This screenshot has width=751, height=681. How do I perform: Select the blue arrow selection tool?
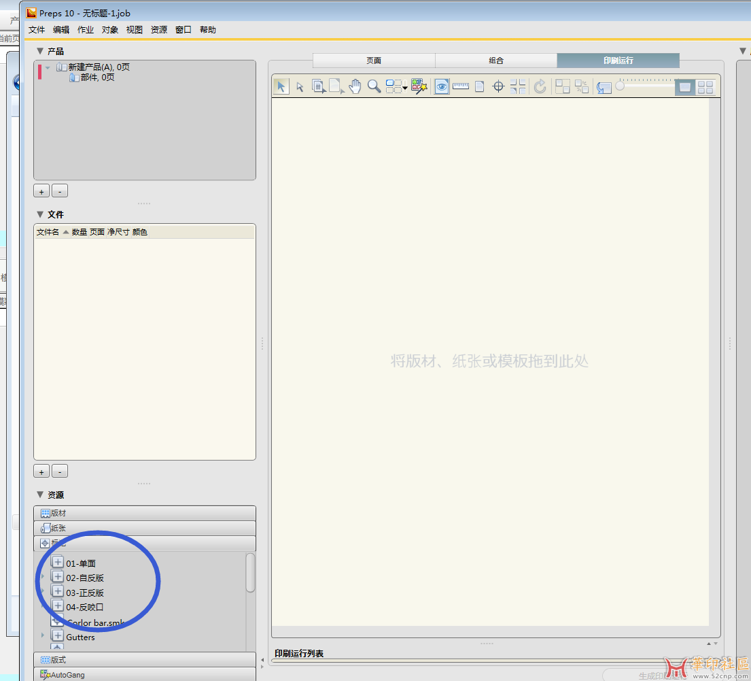pos(281,87)
